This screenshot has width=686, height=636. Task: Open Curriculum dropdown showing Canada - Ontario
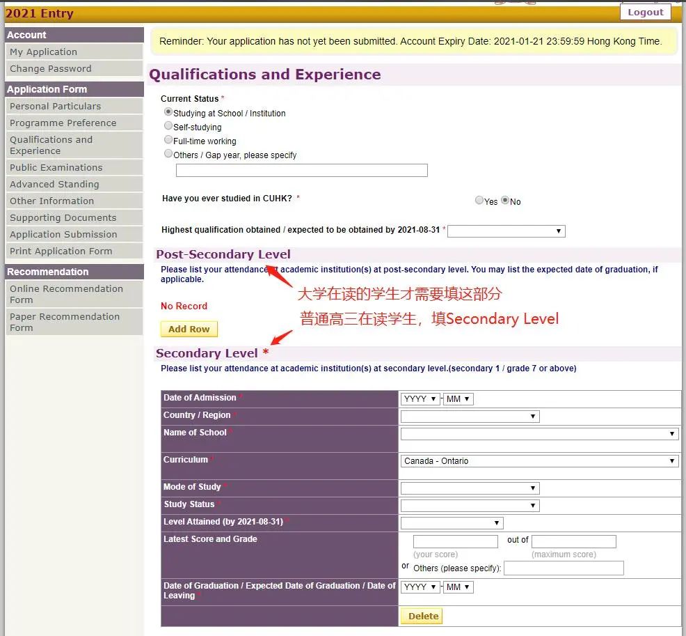[539, 460]
